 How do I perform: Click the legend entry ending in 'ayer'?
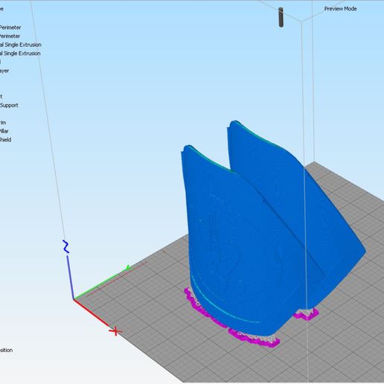4,71
